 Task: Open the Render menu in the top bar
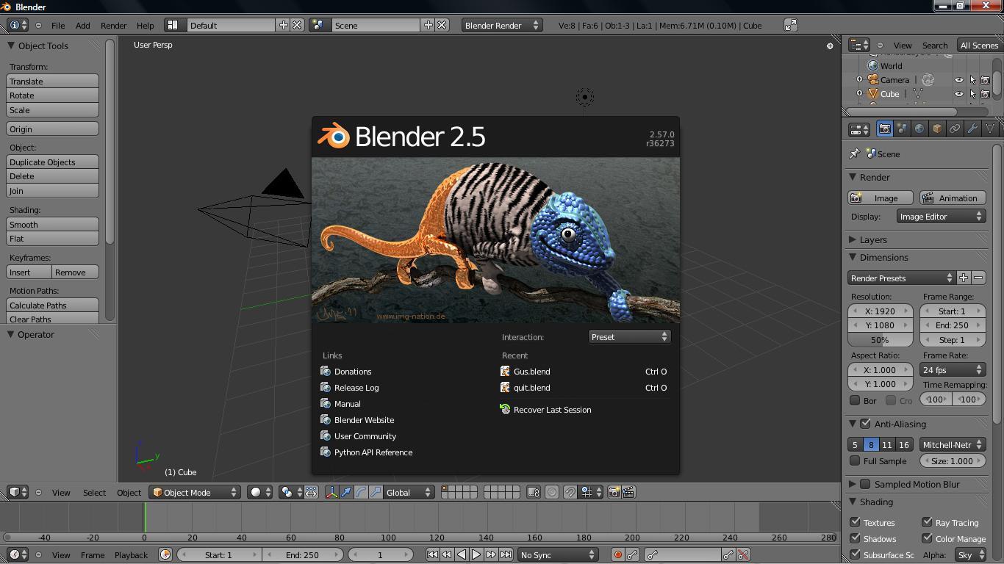113,25
